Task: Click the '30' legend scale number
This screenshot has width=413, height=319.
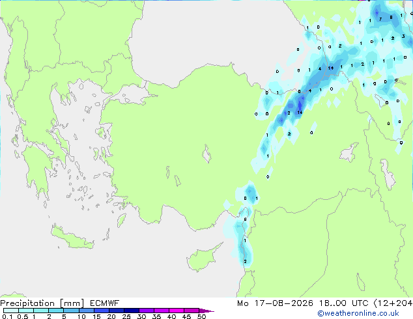Action: click(x=141, y=316)
